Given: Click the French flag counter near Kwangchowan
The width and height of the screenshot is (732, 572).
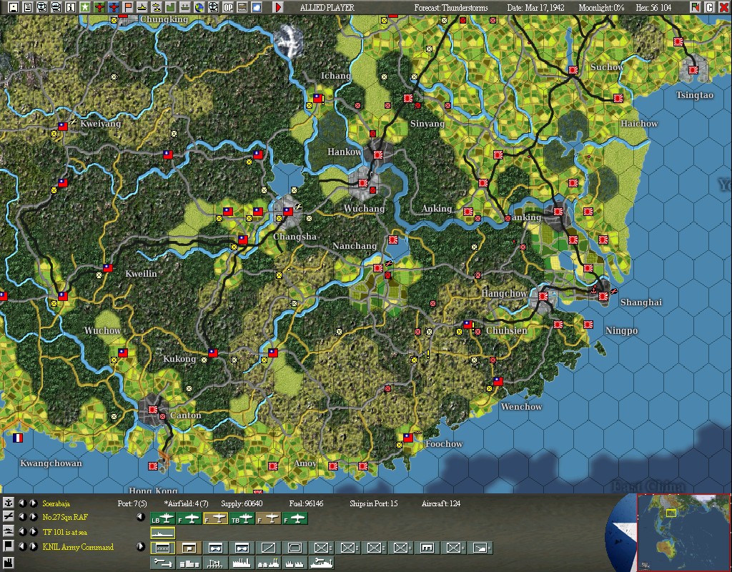Looking at the screenshot, I should [18, 438].
